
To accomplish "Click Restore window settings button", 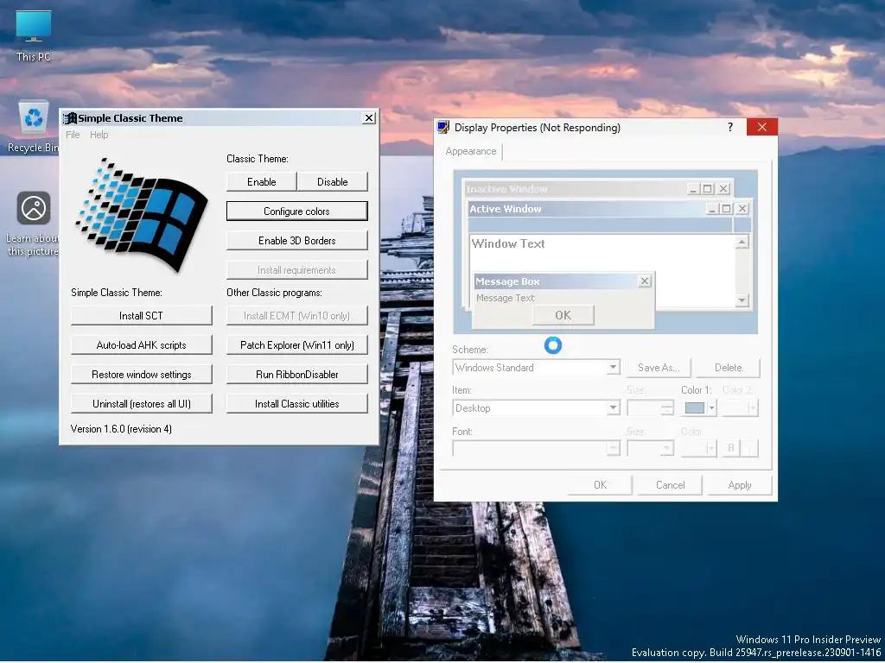I will [x=141, y=375].
